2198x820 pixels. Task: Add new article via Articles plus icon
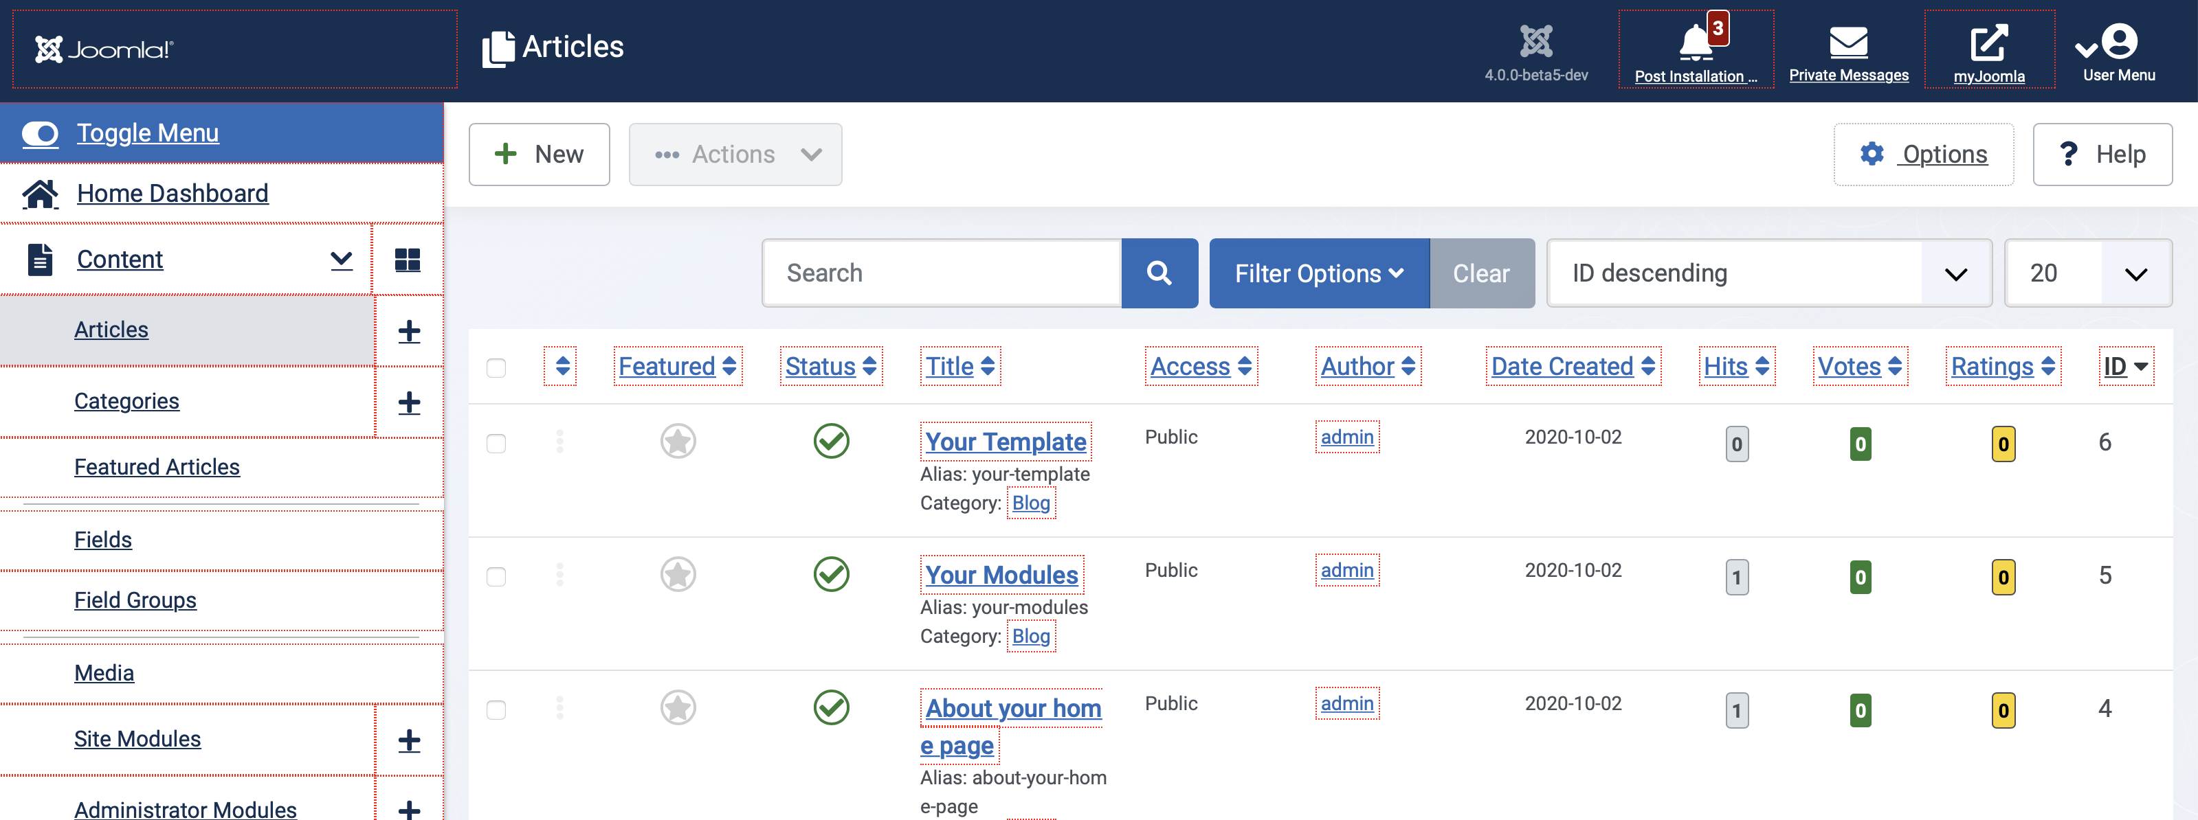point(409,331)
